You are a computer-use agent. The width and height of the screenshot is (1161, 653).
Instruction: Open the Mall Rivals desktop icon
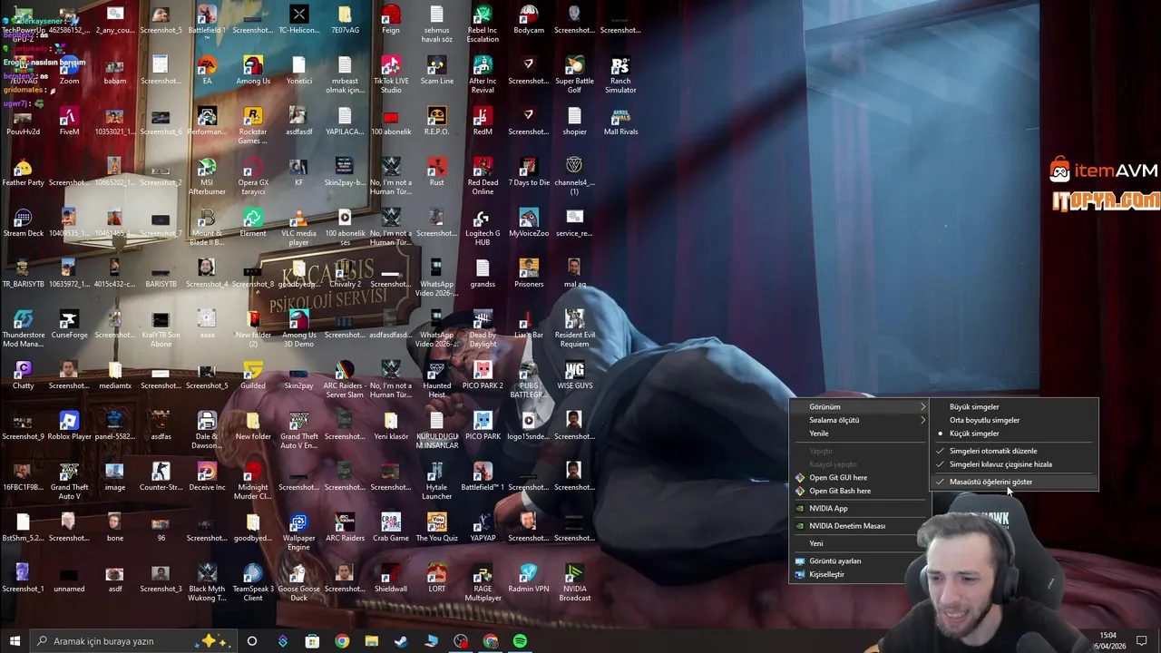620,122
